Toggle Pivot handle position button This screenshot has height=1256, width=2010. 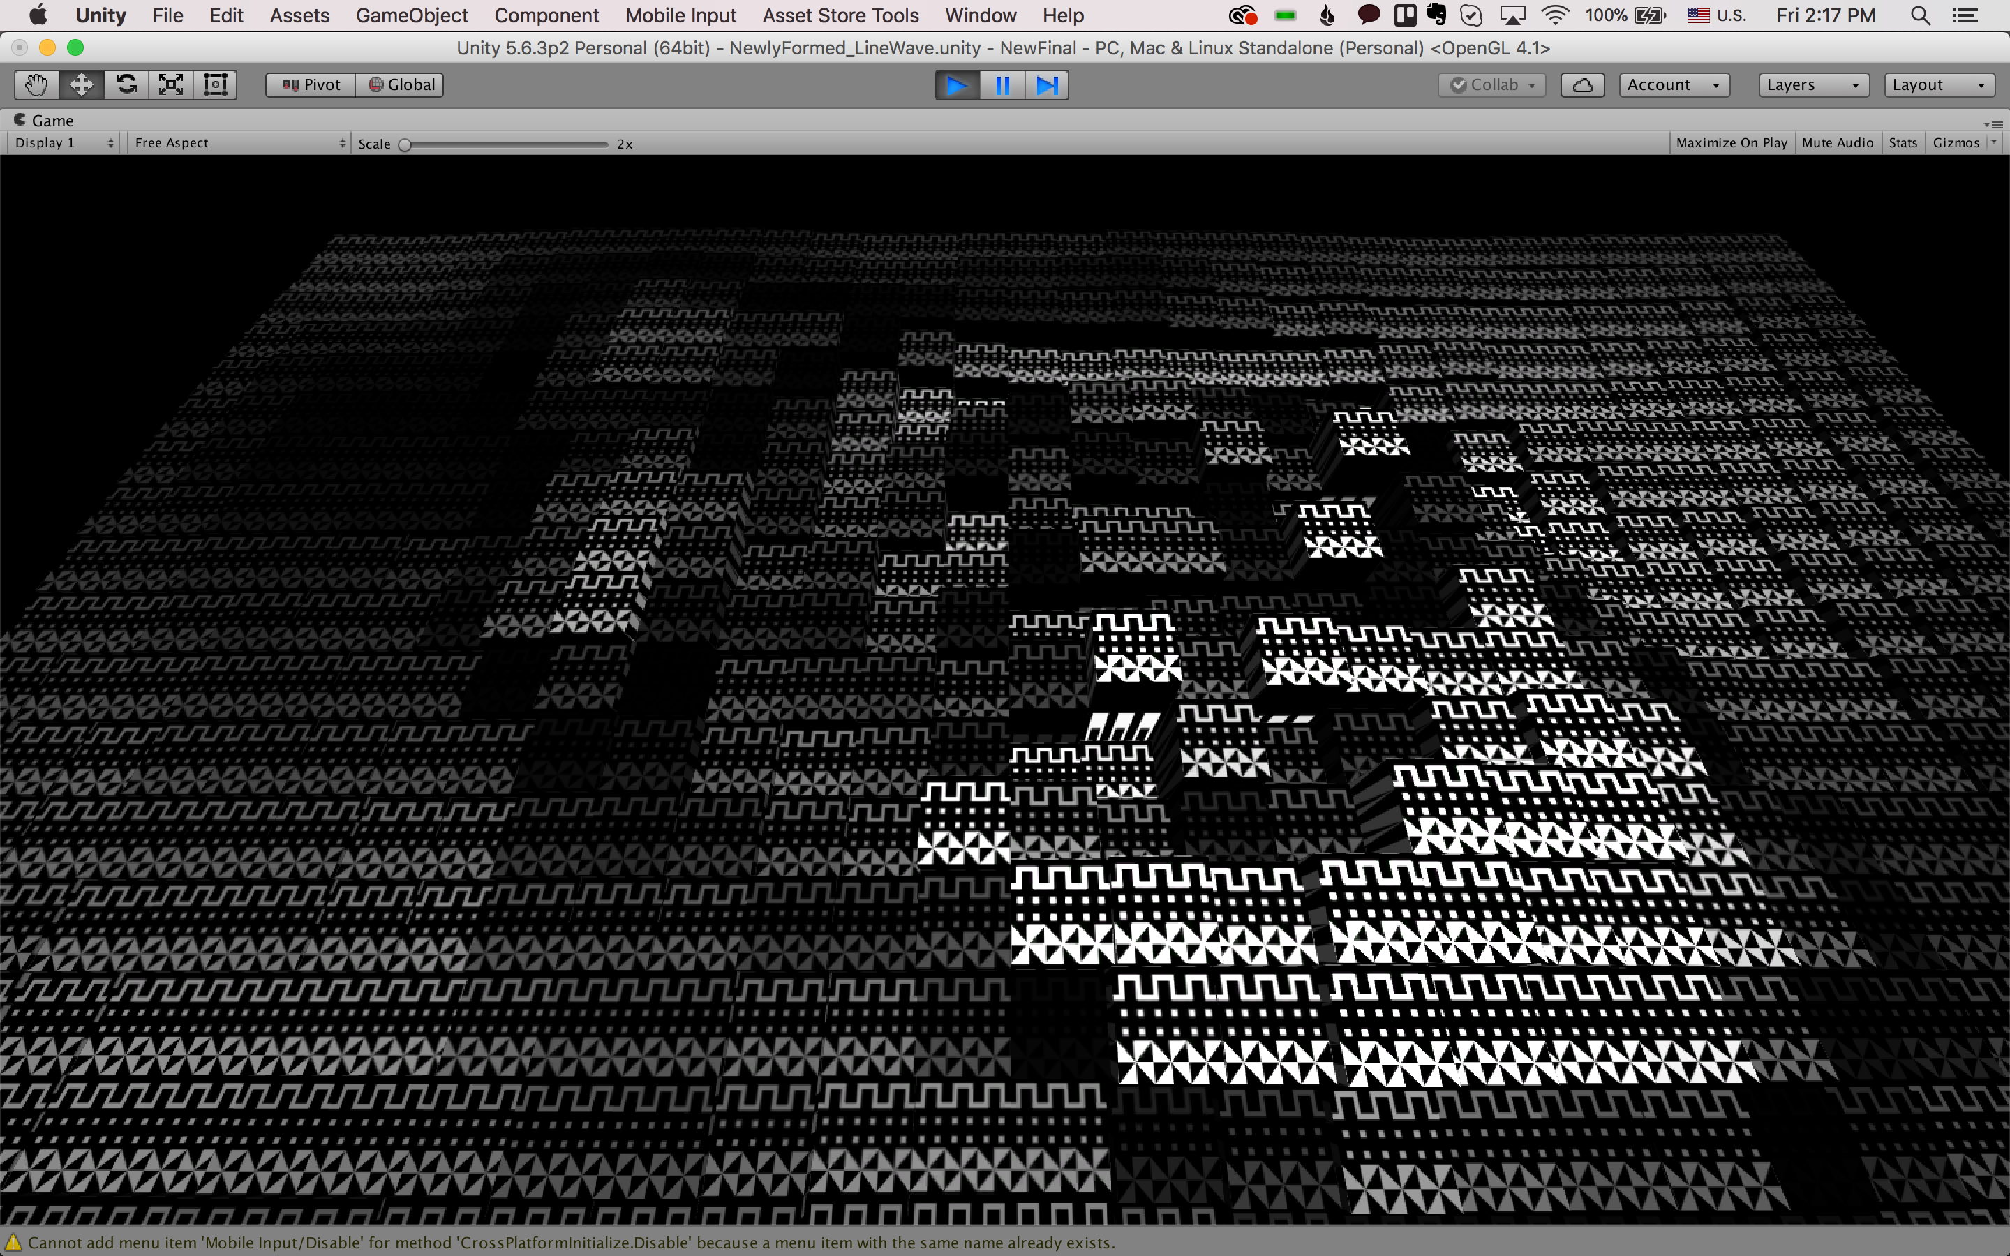pyautogui.click(x=311, y=84)
